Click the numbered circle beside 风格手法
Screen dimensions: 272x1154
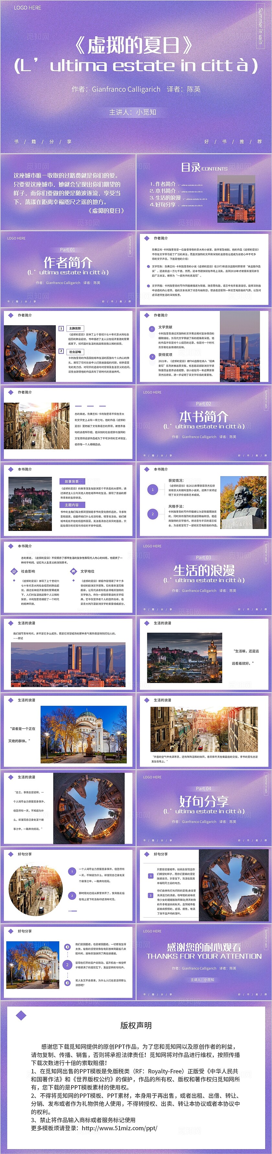click(x=153, y=514)
